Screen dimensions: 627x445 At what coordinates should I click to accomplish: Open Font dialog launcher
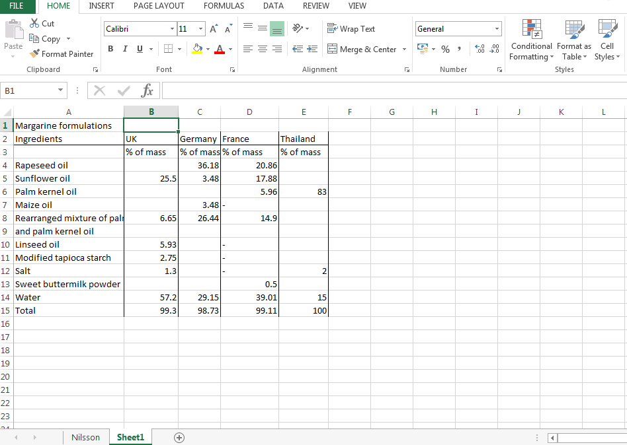[232, 69]
